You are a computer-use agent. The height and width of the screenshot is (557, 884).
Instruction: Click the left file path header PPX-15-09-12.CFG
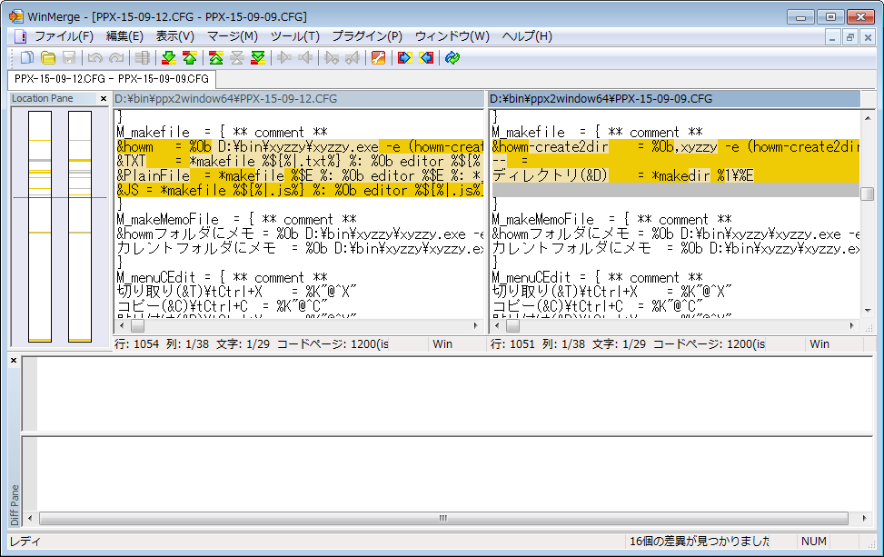pyautogui.click(x=298, y=99)
